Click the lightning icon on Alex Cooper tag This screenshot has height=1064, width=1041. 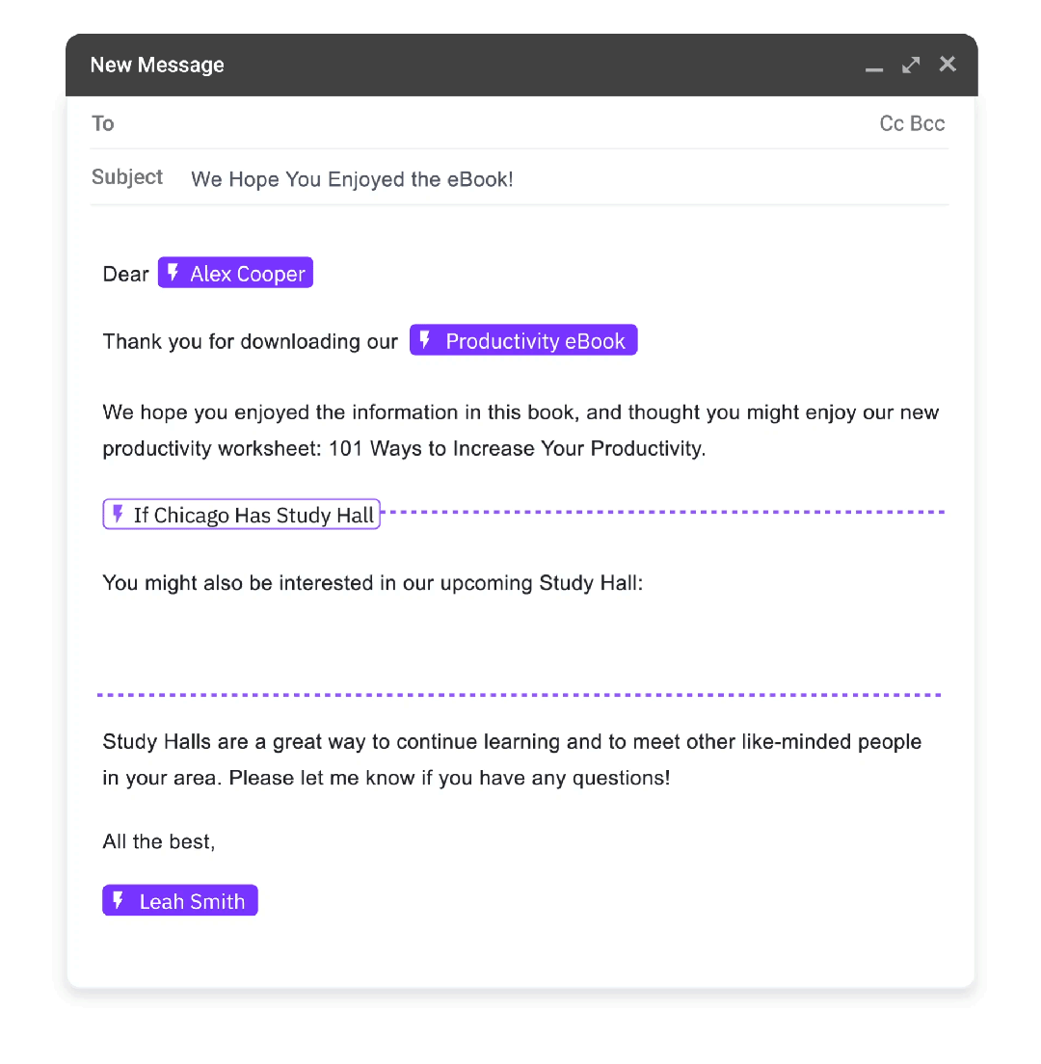pyautogui.click(x=172, y=273)
